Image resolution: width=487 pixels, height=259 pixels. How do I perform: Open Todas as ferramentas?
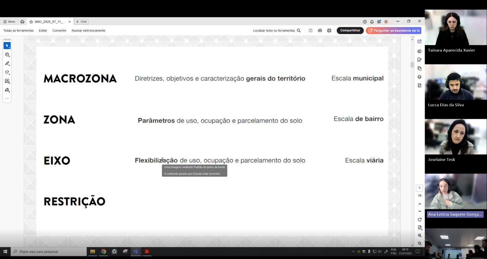18,30
